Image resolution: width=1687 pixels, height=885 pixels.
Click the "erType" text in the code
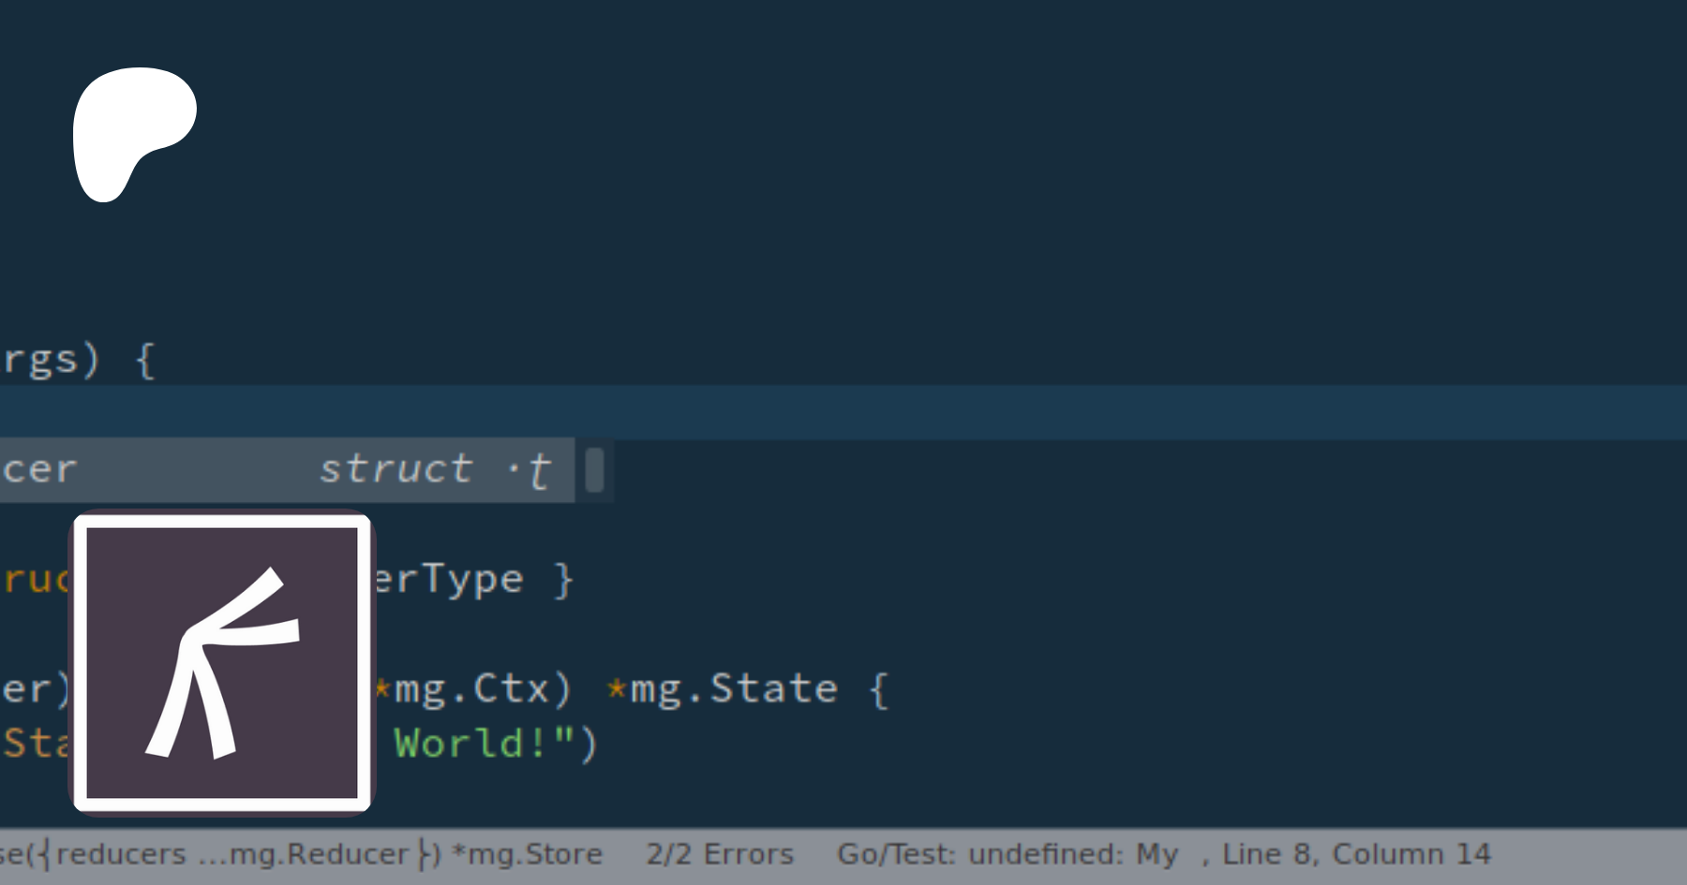coord(449,580)
